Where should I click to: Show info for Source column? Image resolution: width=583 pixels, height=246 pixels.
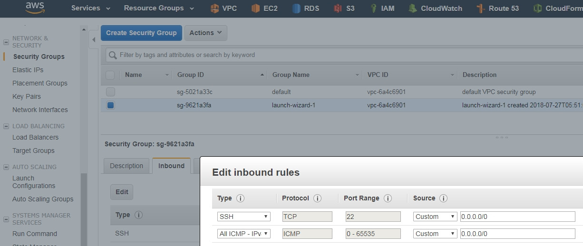tap(443, 199)
